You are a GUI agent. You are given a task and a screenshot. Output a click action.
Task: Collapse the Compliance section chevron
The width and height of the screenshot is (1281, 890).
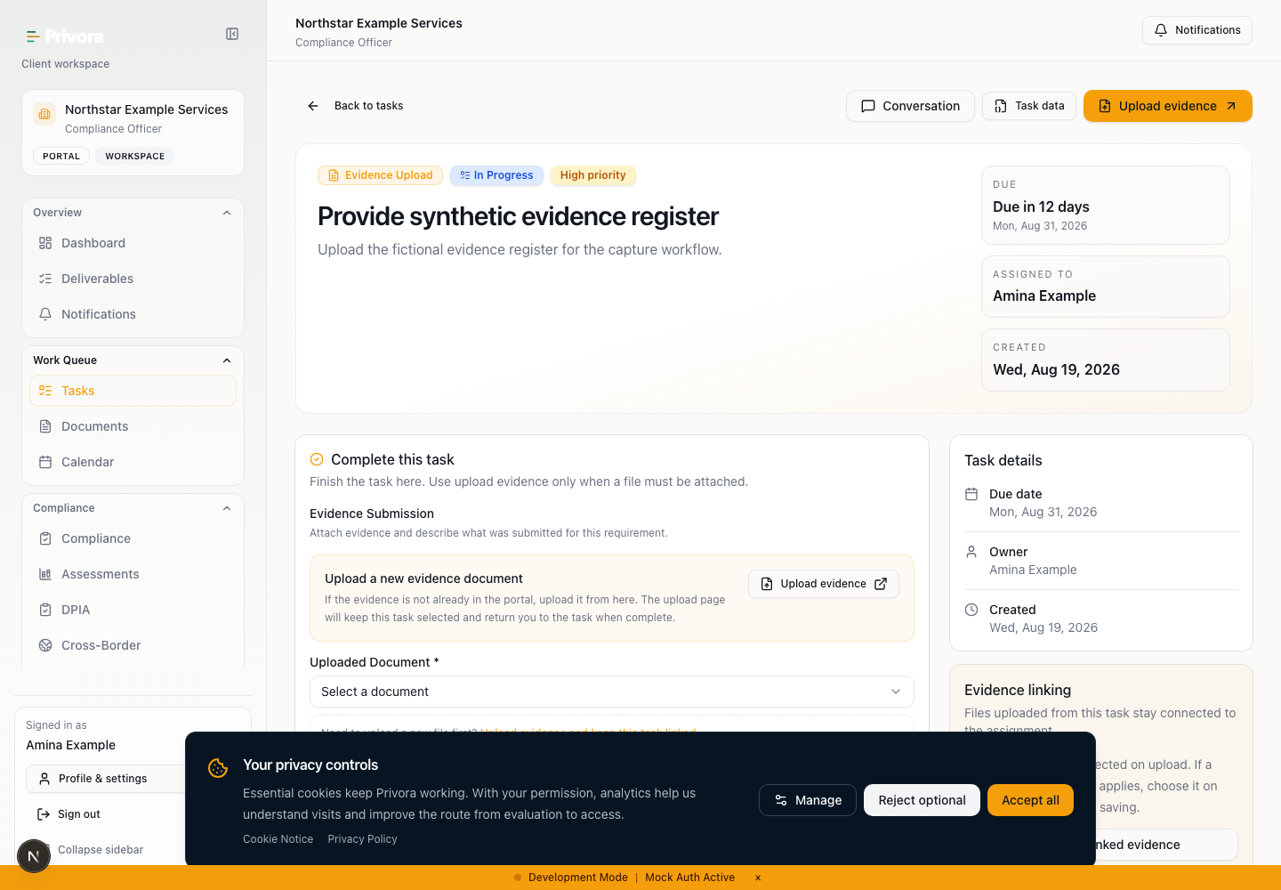pos(227,508)
